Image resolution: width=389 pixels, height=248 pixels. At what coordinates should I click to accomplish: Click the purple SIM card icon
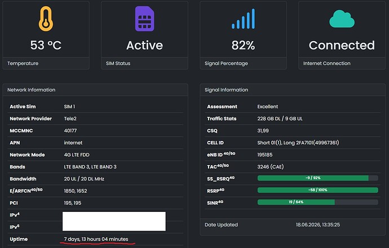(x=144, y=19)
